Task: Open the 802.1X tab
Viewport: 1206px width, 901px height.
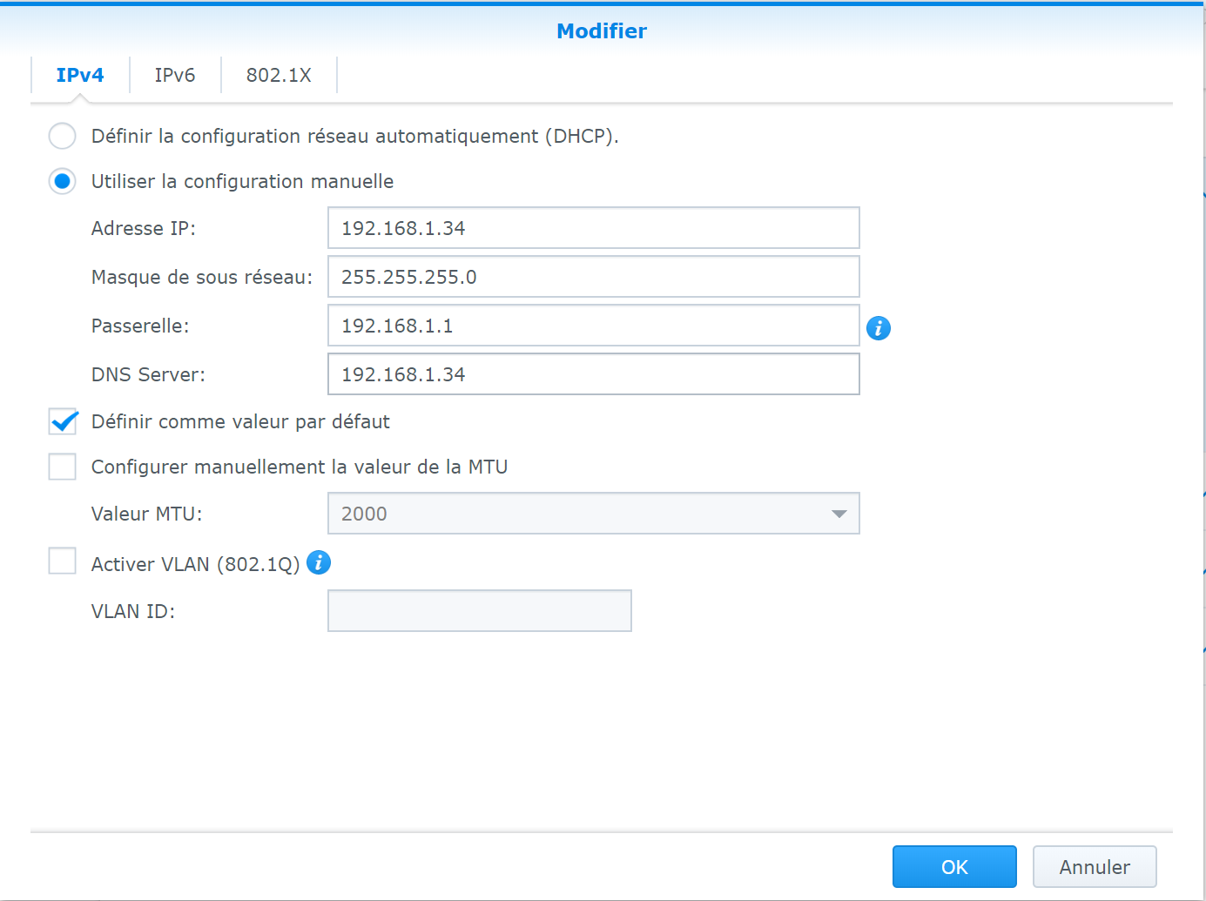Action: click(x=279, y=75)
